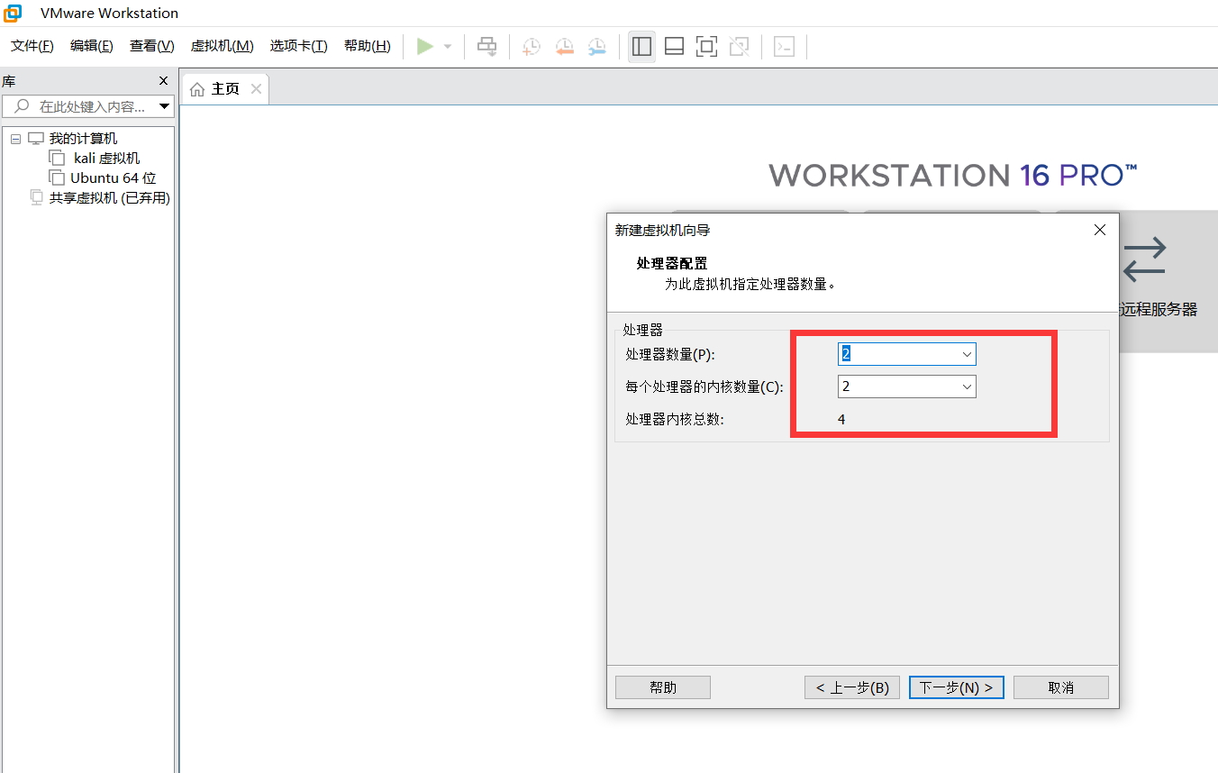Click the 帮助 button in the wizard
1218x773 pixels.
(x=663, y=687)
